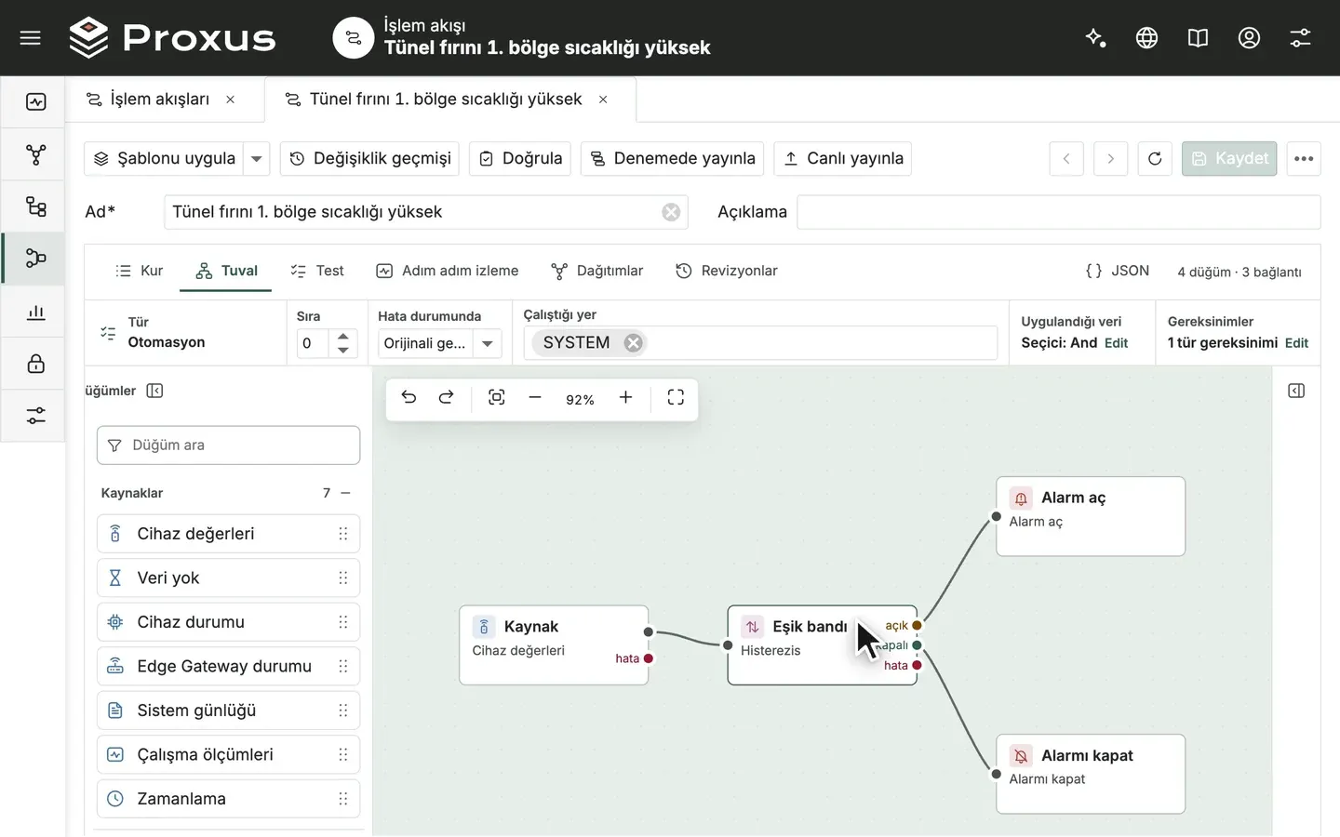This screenshot has width=1340, height=837.
Task: Switch to the Test tab
Action: (317, 271)
